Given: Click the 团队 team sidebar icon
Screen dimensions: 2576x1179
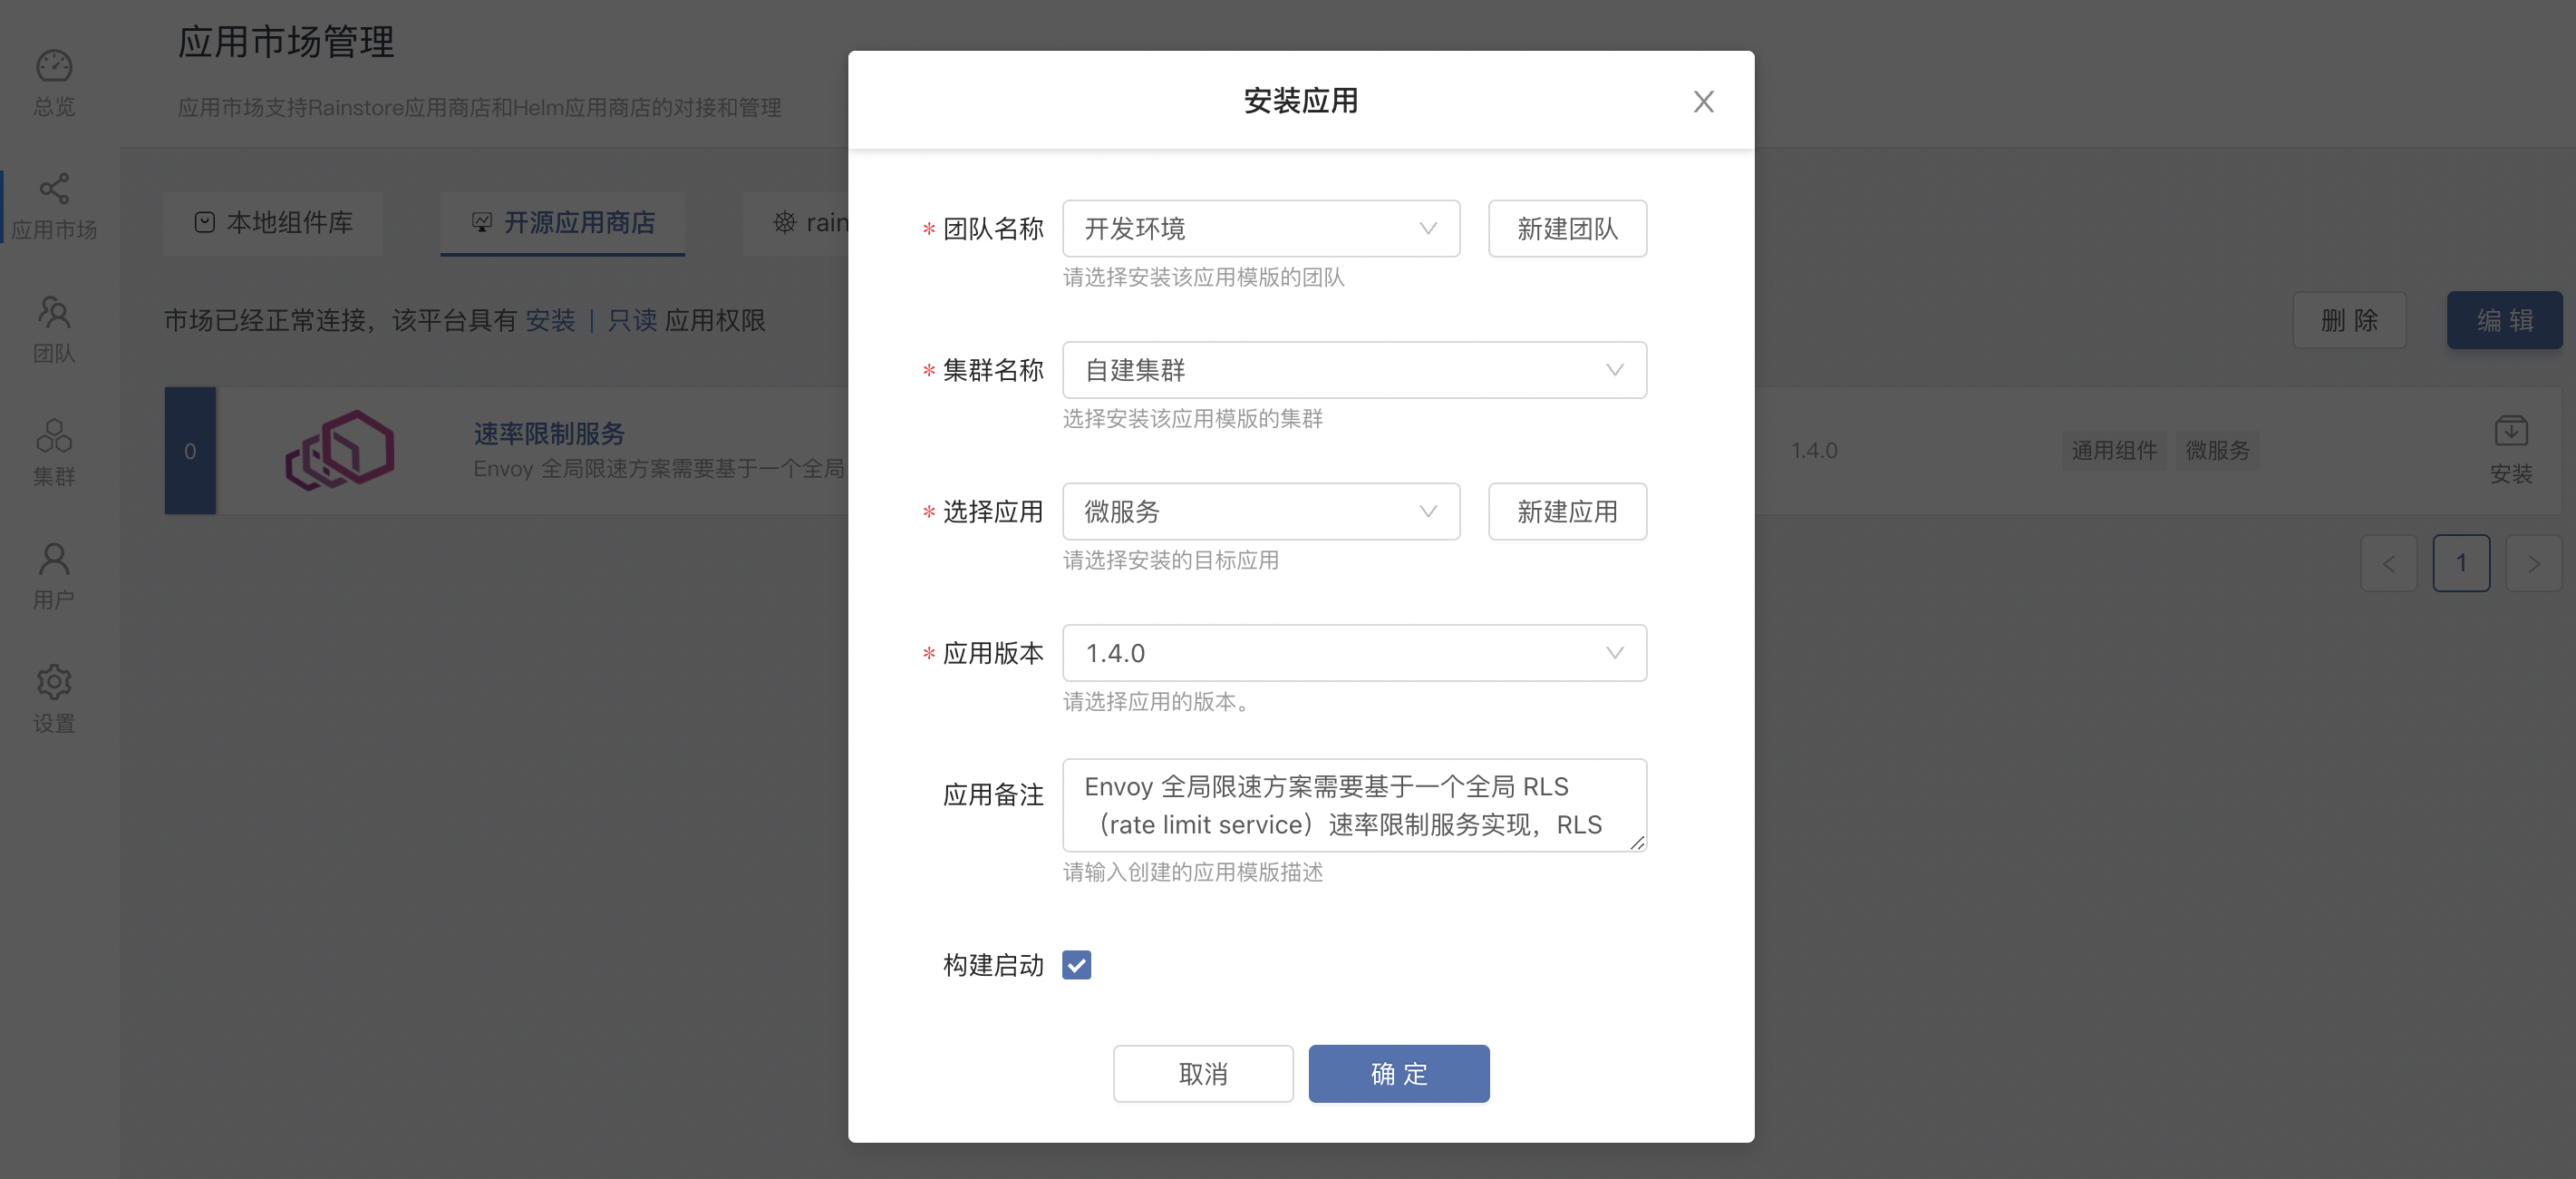Looking at the screenshot, I should [56, 327].
